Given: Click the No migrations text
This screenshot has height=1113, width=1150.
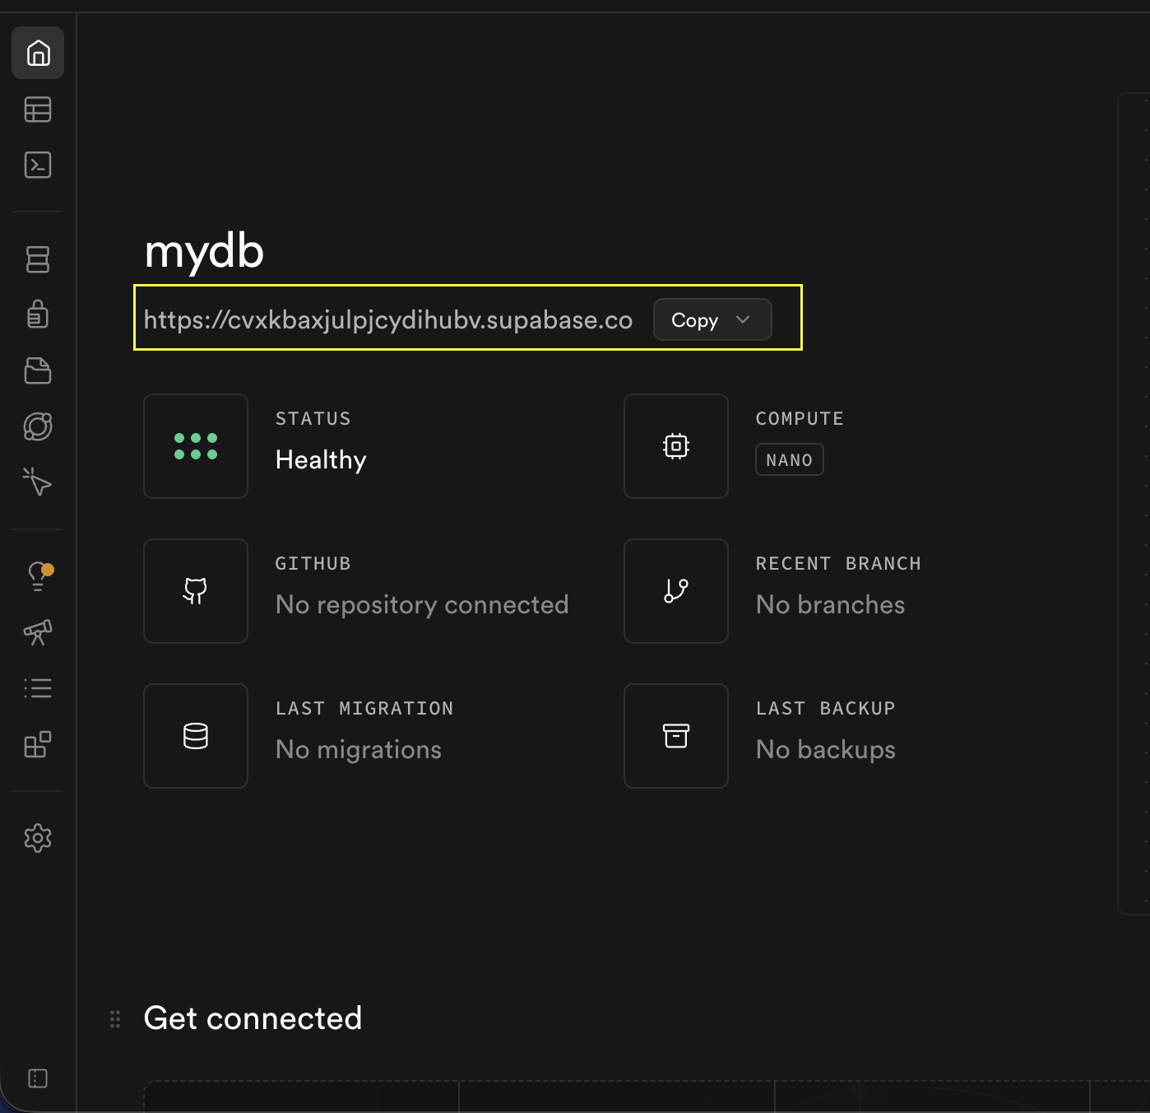Looking at the screenshot, I should [x=359, y=749].
